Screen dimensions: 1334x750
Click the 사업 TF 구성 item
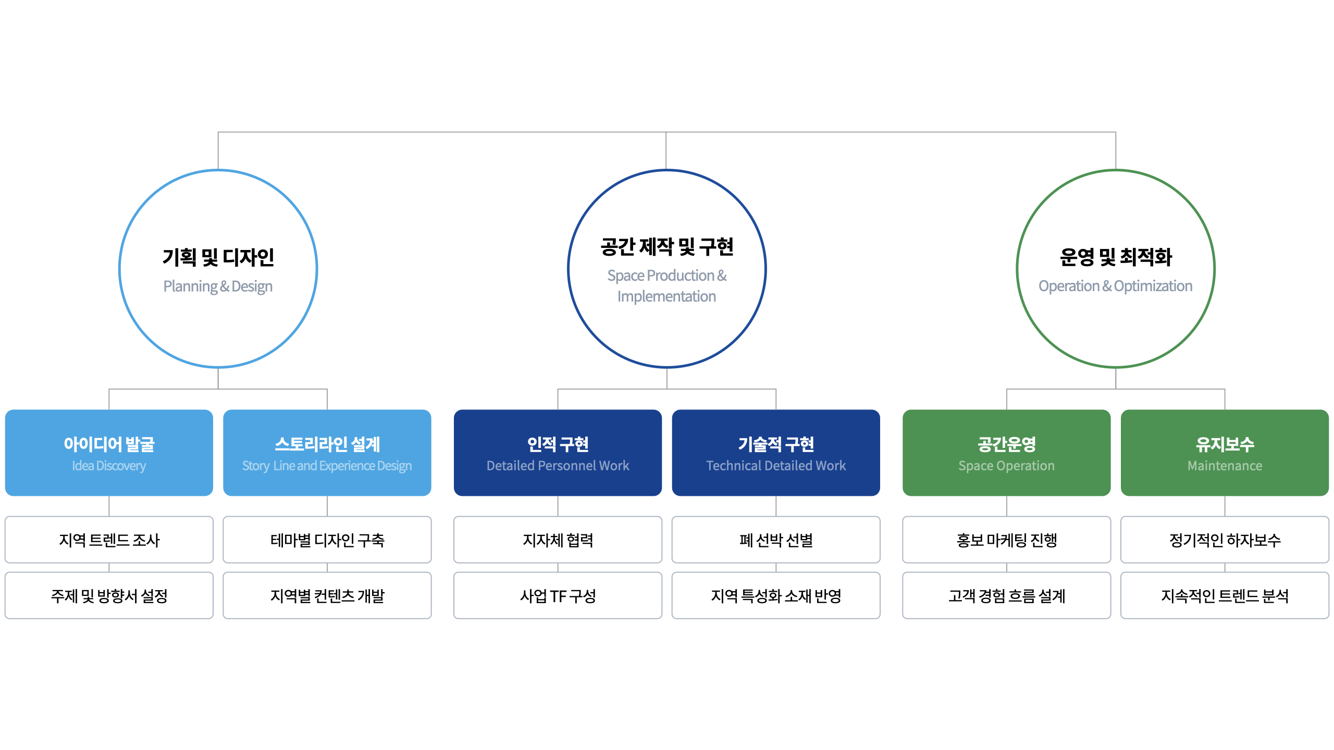coord(558,595)
